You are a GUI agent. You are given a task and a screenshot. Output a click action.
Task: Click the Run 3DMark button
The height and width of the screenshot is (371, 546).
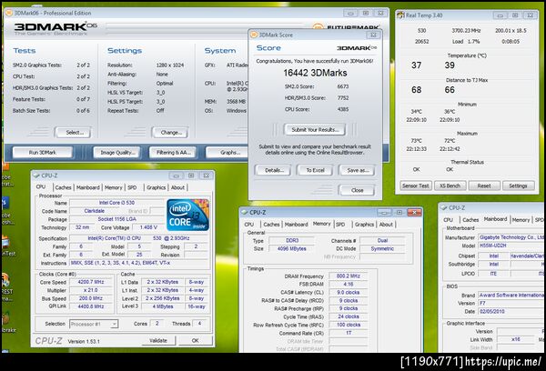[x=43, y=153]
